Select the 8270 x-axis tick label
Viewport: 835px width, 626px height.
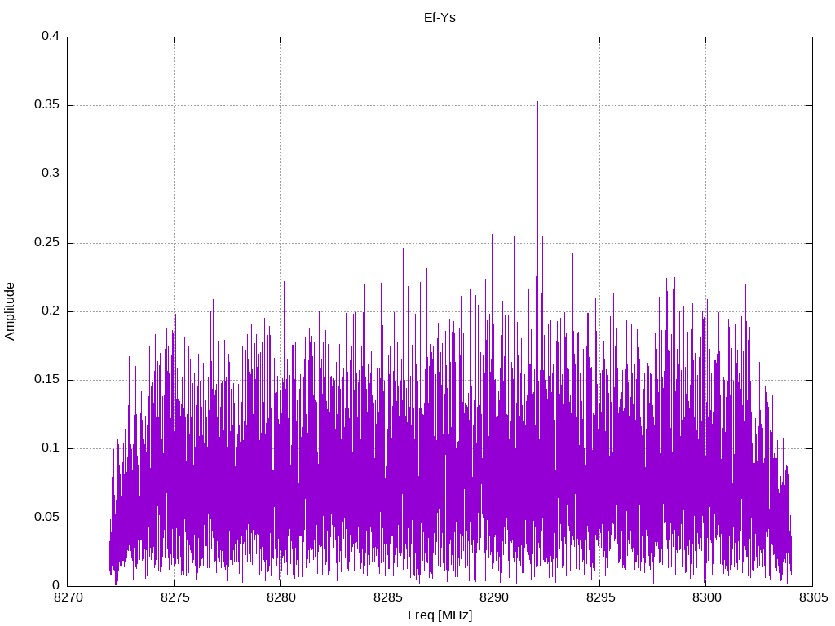pos(67,597)
